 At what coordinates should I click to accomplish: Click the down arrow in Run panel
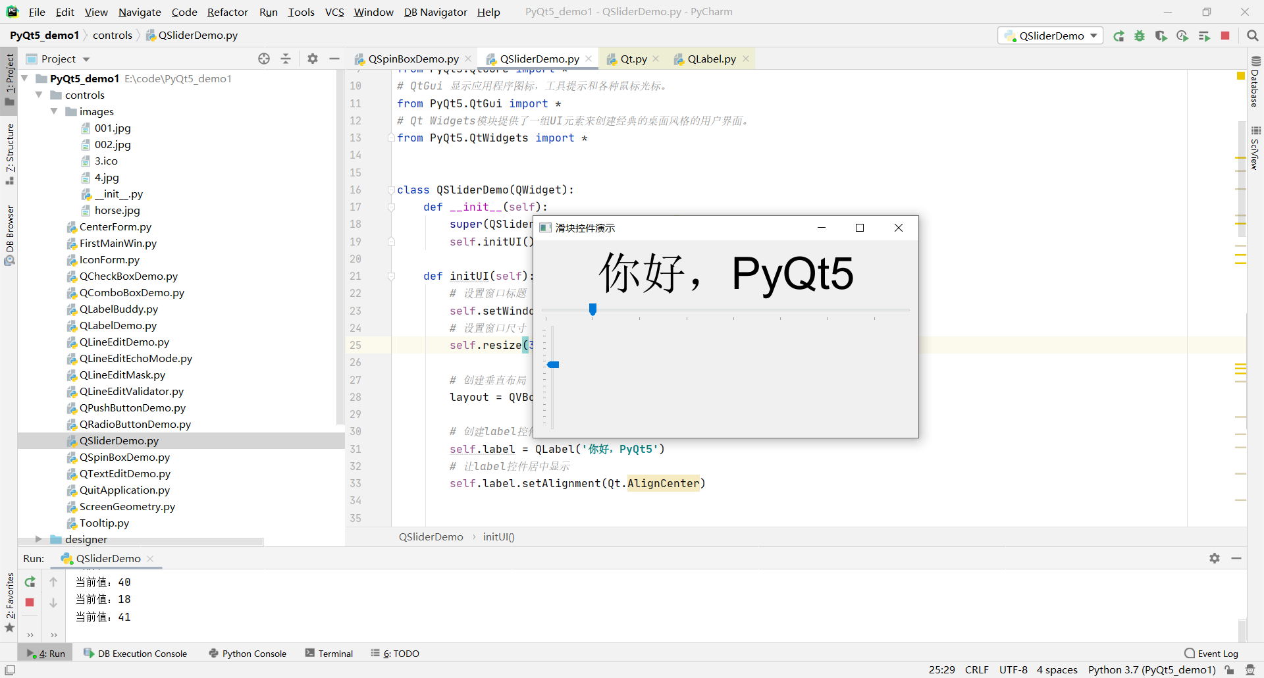tap(53, 602)
